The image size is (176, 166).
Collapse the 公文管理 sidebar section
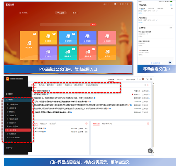click(x=15, y=100)
